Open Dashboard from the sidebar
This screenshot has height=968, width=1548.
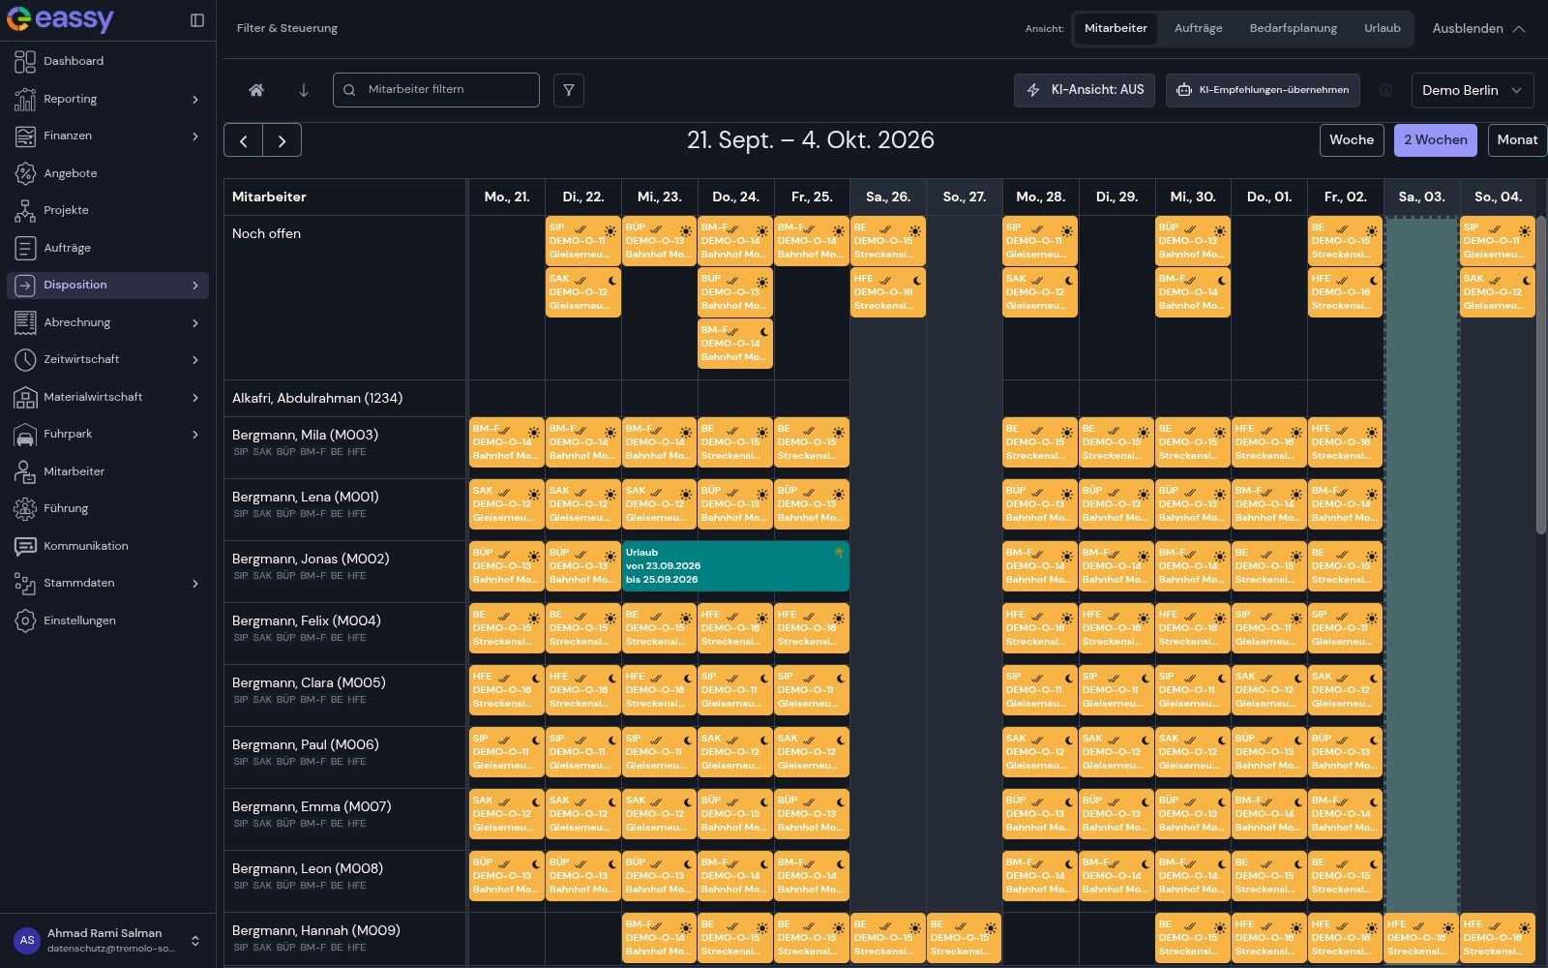coord(107,61)
